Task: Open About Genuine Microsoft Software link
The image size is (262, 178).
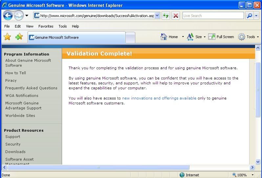Action: (28, 63)
